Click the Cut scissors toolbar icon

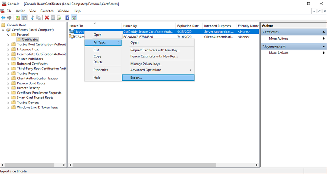(32, 18)
